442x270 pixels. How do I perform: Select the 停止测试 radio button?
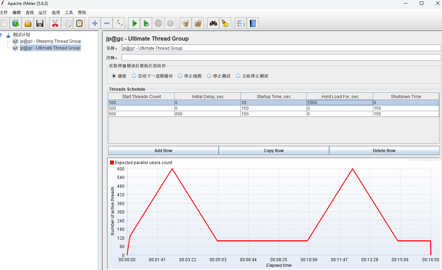[x=209, y=76]
